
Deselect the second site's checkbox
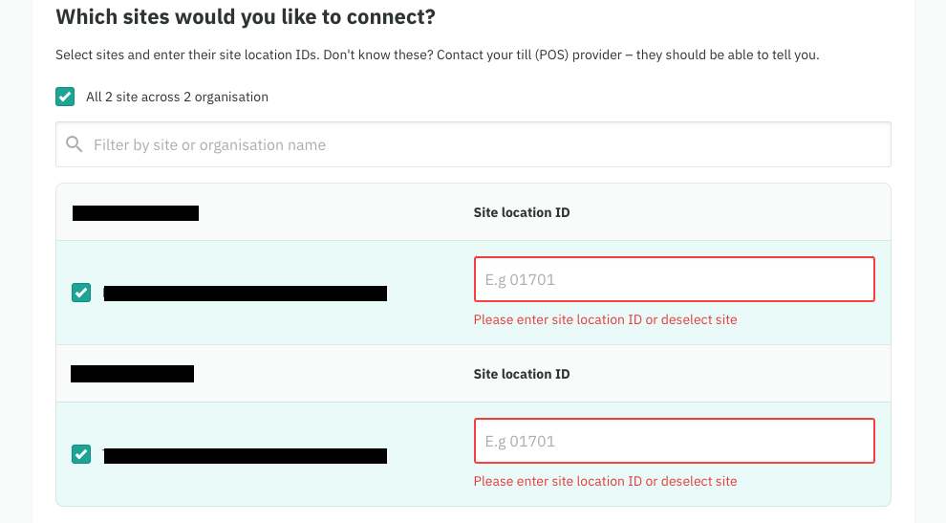81,454
